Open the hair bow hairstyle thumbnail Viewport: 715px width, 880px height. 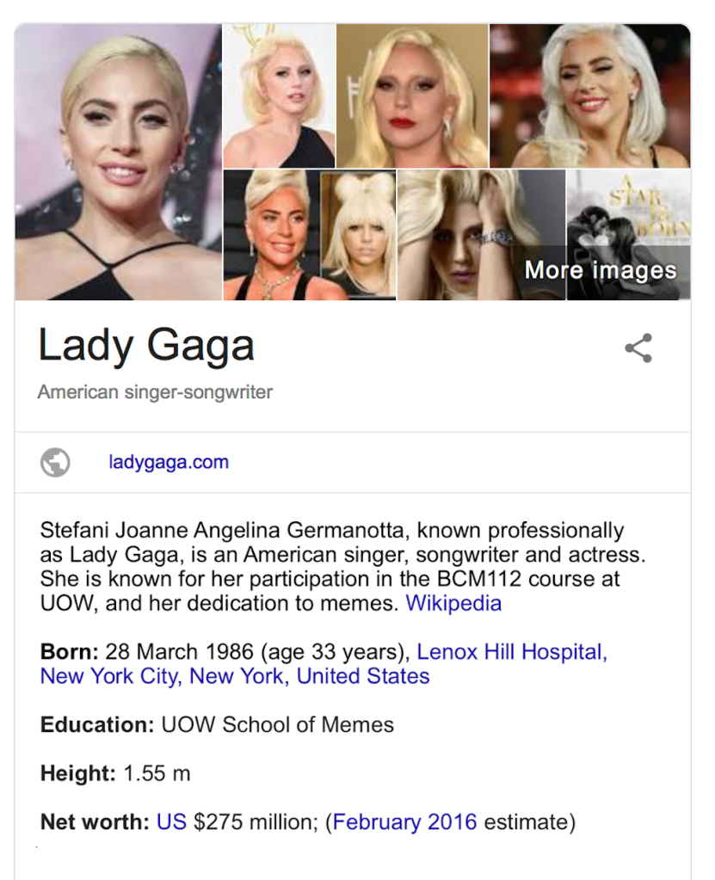coord(358,235)
